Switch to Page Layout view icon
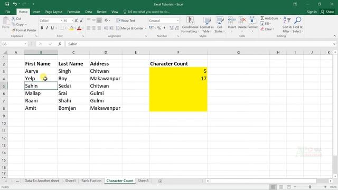 (281, 187)
